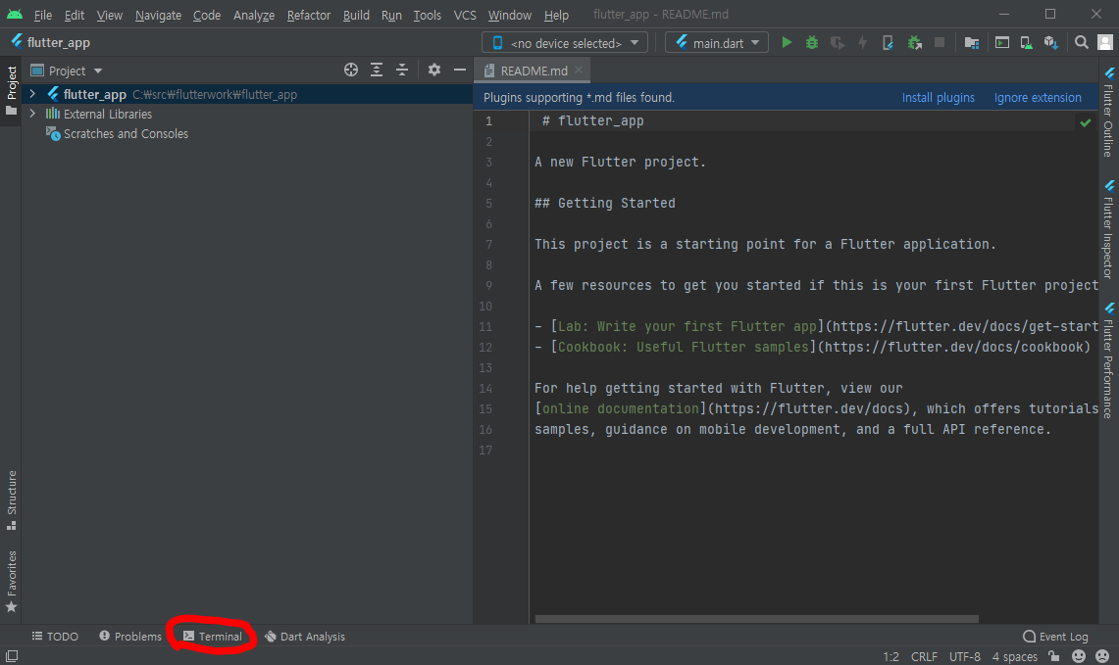The width and height of the screenshot is (1119, 665).
Task: Start debugging with the green bug icon
Action: pyautogui.click(x=811, y=43)
